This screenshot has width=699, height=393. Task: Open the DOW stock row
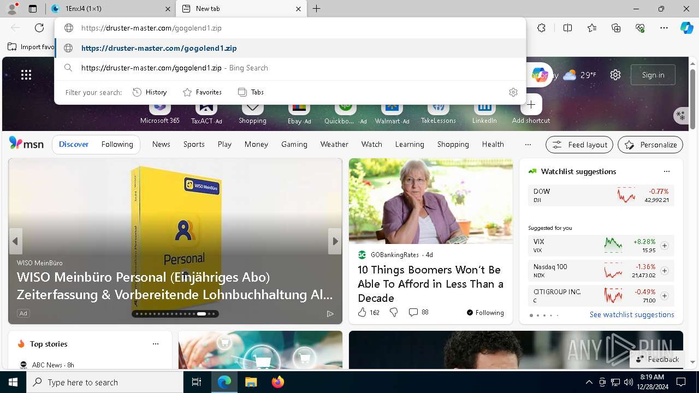601,195
